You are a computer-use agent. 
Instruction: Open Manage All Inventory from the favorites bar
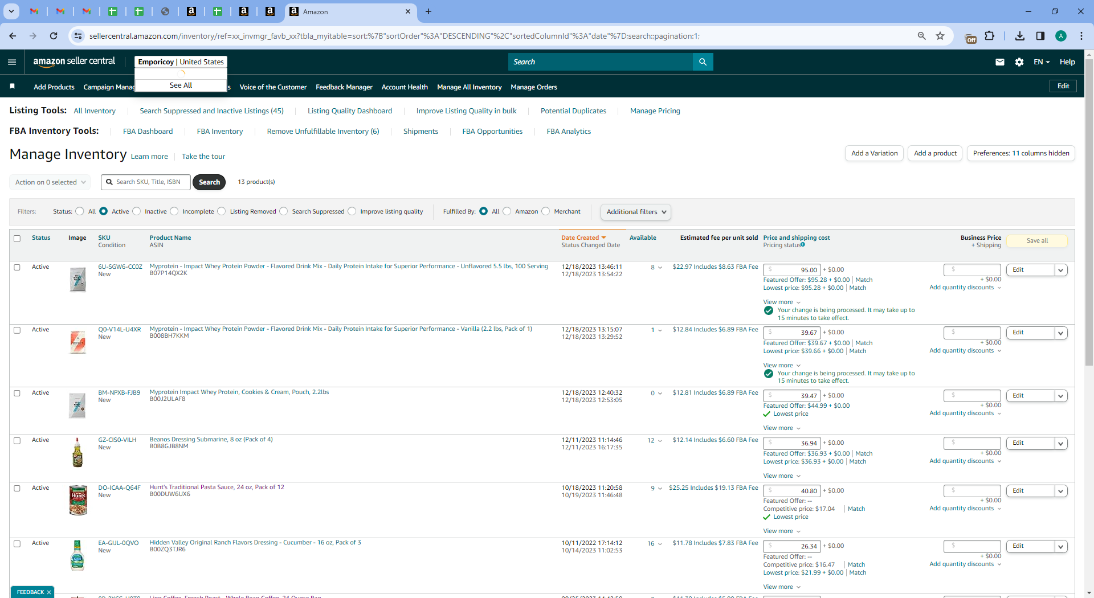(470, 87)
